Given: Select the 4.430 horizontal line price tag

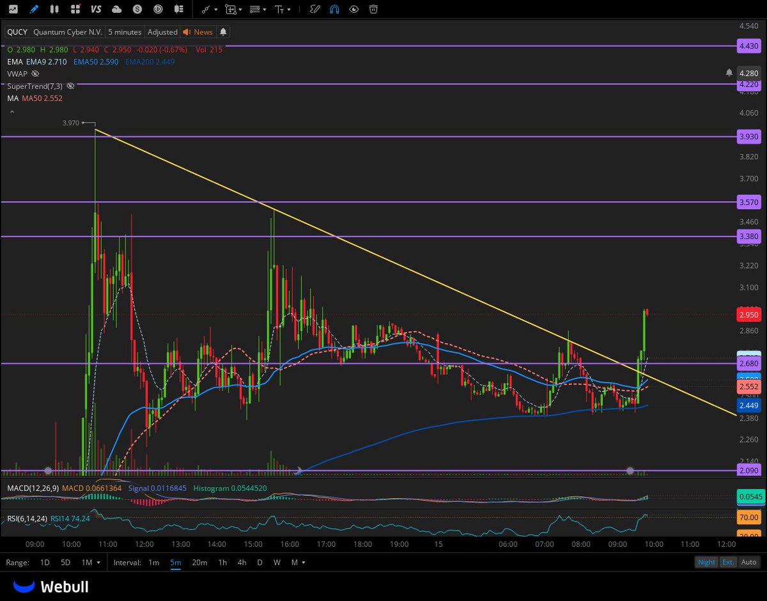Looking at the screenshot, I should click(x=748, y=46).
